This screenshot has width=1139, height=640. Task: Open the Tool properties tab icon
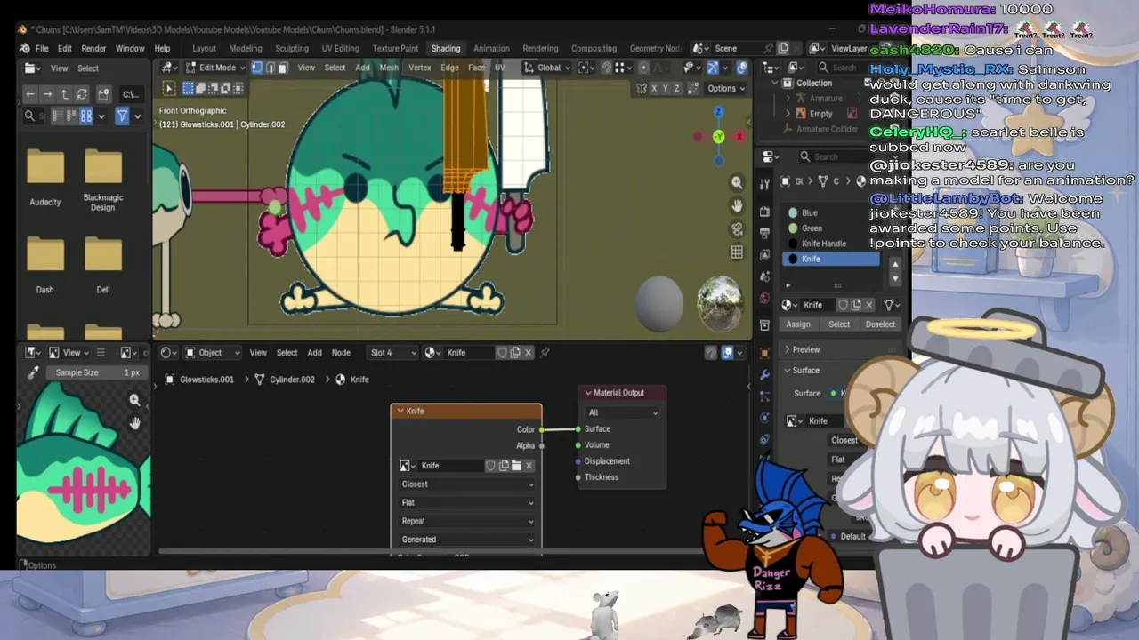click(764, 183)
